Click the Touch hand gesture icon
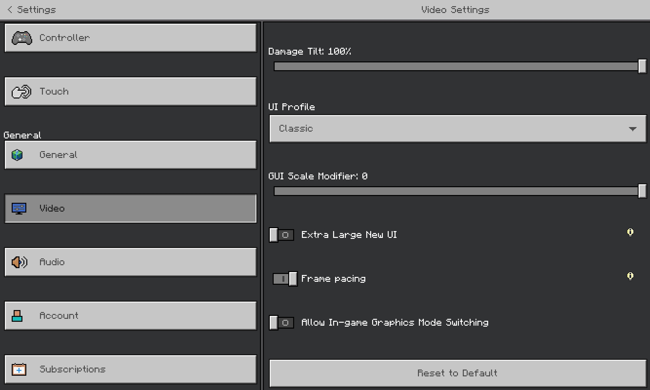This screenshot has height=390, width=650. point(21,92)
